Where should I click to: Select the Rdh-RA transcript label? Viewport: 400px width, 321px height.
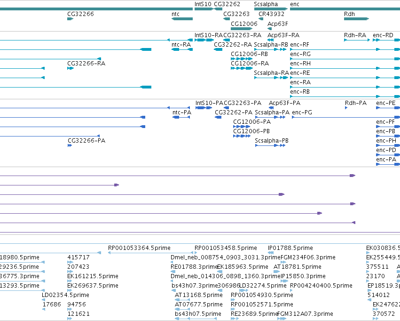click(355, 35)
